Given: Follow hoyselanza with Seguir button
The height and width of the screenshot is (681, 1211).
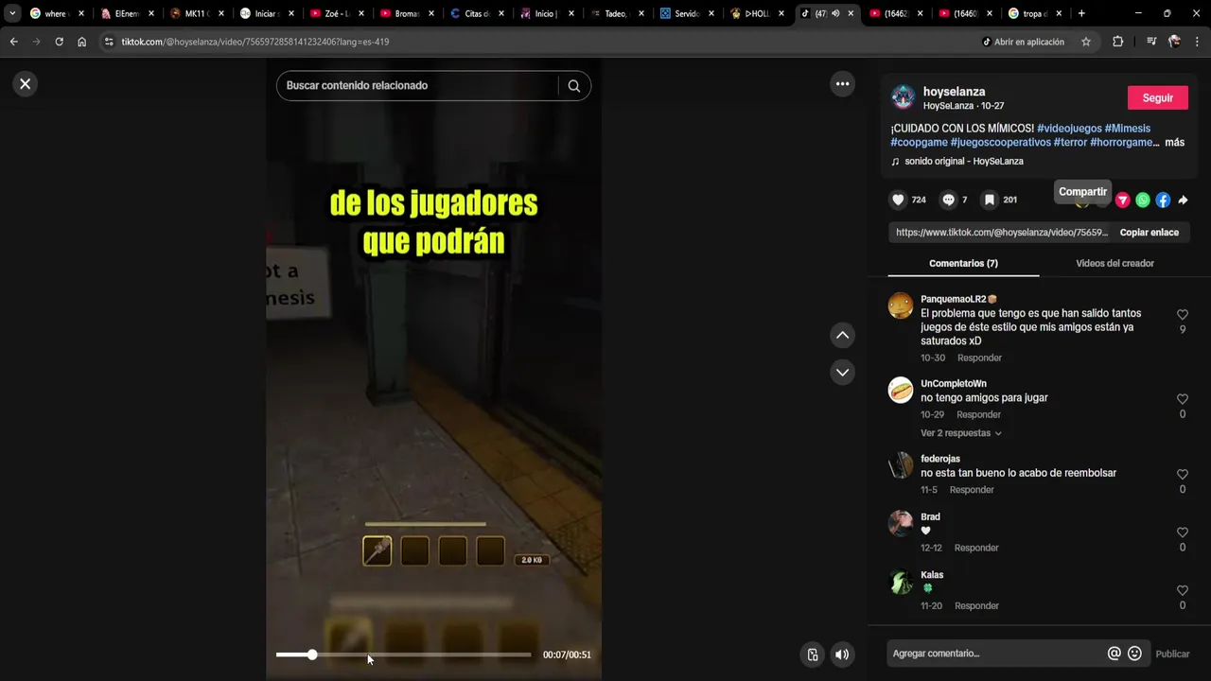Looking at the screenshot, I should pyautogui.click(x=1158, y=97).
